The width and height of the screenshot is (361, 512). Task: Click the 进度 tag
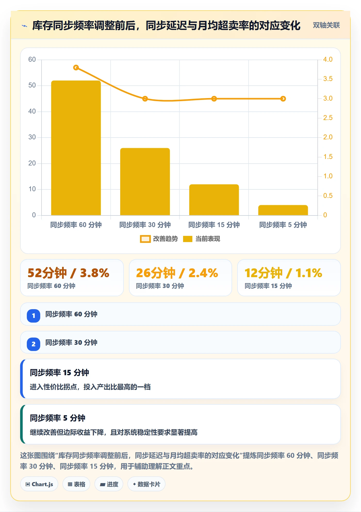tap(109, 484)
